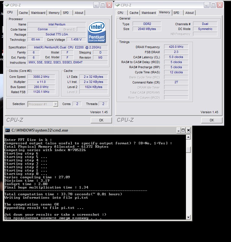The image size is (231, 242).
Task: Click the Level 2 cache value '1024 KBytes'
Action: (94, 87)
